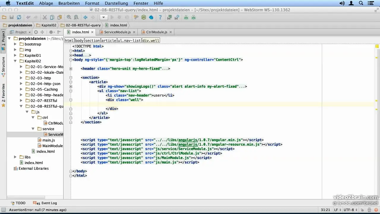Click the Paste clipboard icon

pyautogui.click(x=60, y=18)
